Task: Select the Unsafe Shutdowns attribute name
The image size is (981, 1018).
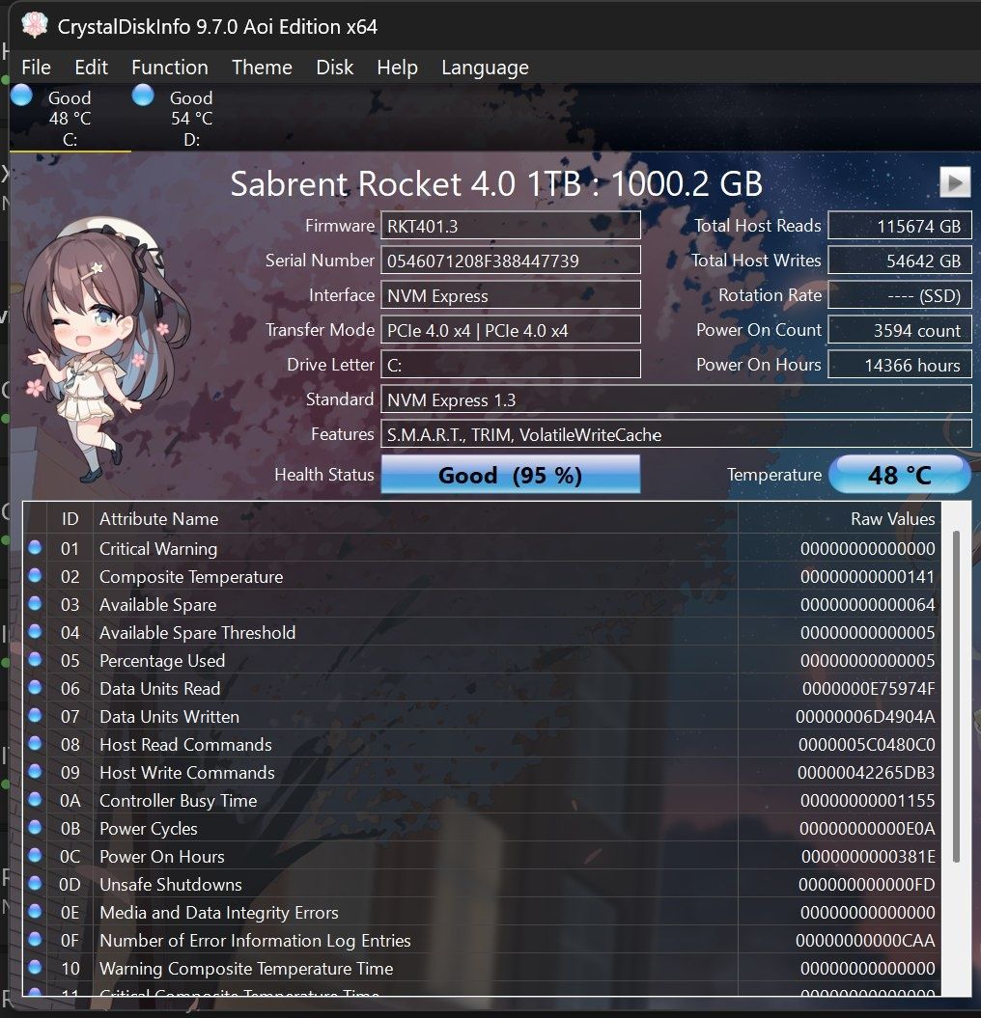Action: (170, 885)
